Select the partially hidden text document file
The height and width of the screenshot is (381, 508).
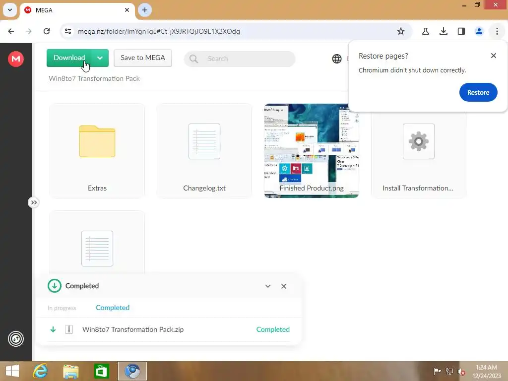point(97,249)
